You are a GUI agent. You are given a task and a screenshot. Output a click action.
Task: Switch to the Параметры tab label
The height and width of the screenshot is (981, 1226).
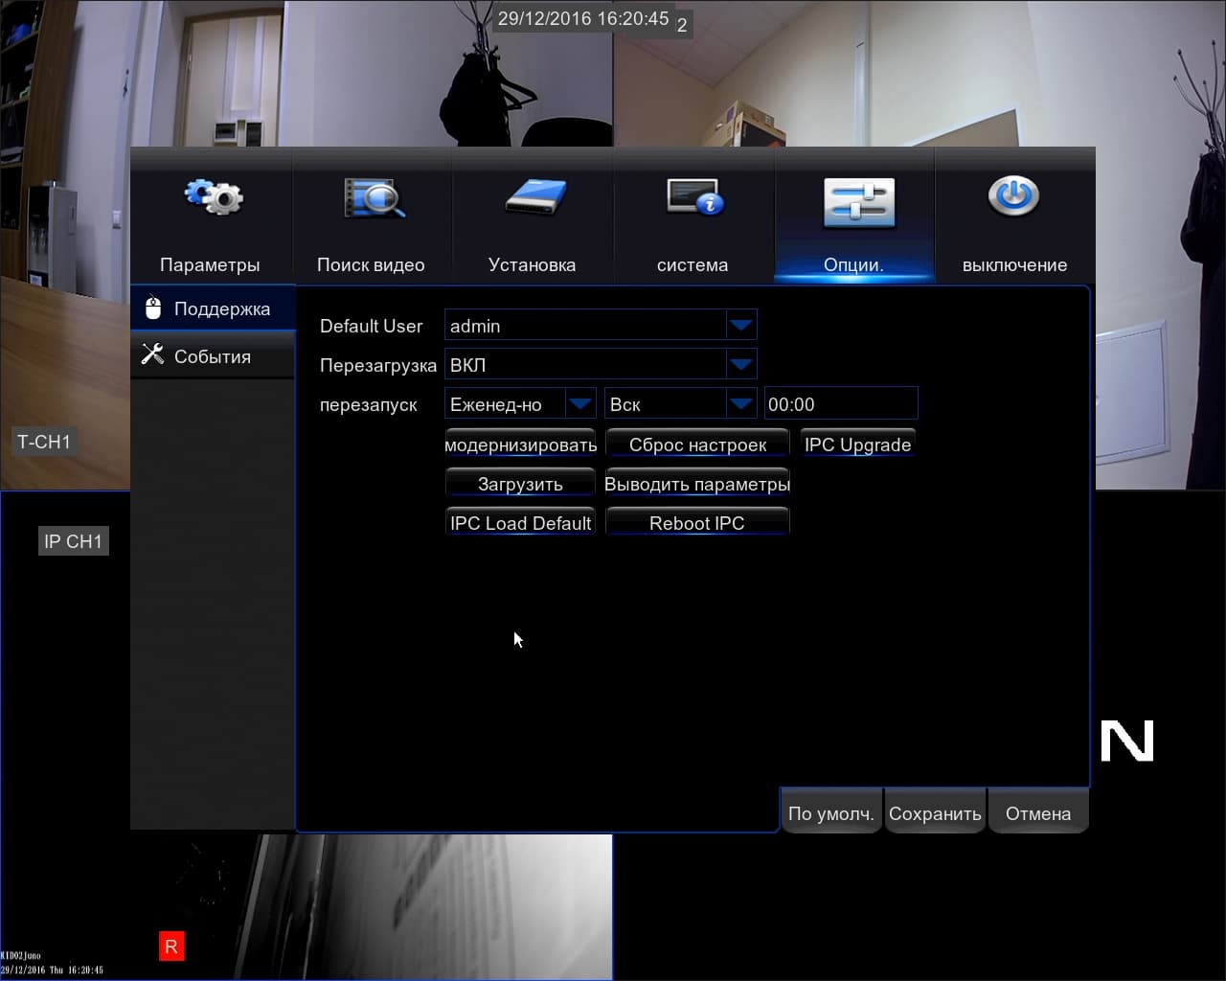(x=210, y=264)
